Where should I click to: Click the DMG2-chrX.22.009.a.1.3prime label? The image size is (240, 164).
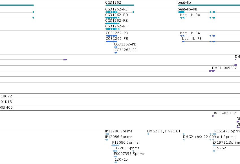pos(209,137)
